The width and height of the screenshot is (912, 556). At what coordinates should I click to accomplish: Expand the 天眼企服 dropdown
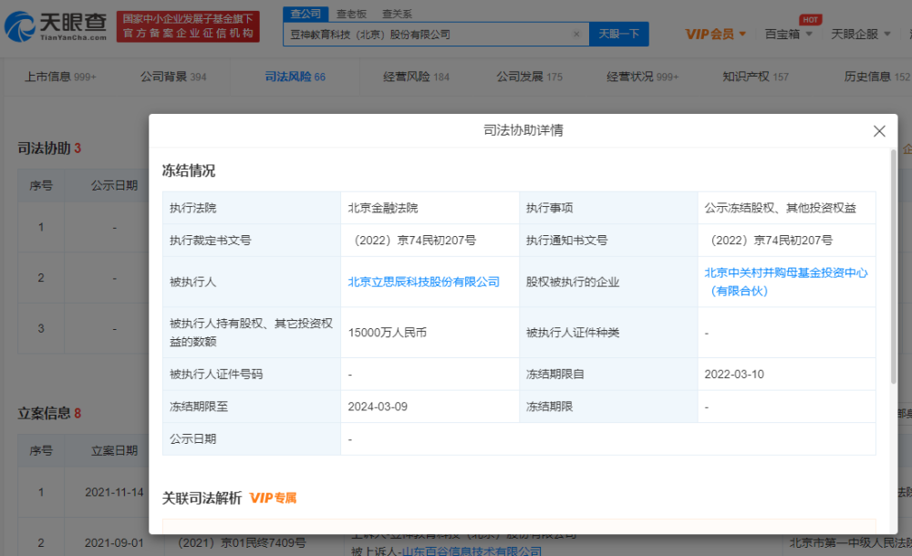pos(859,35)
